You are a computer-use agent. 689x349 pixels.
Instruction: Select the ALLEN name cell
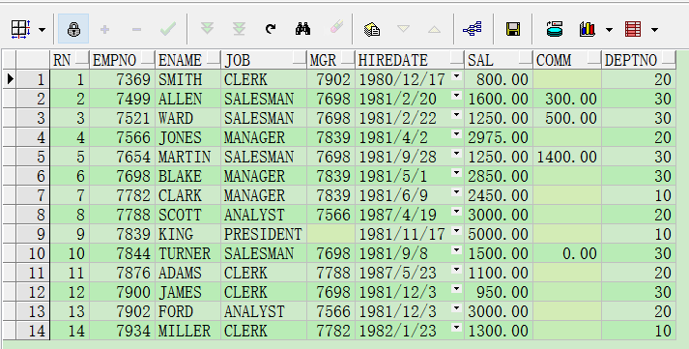[188, 99]
